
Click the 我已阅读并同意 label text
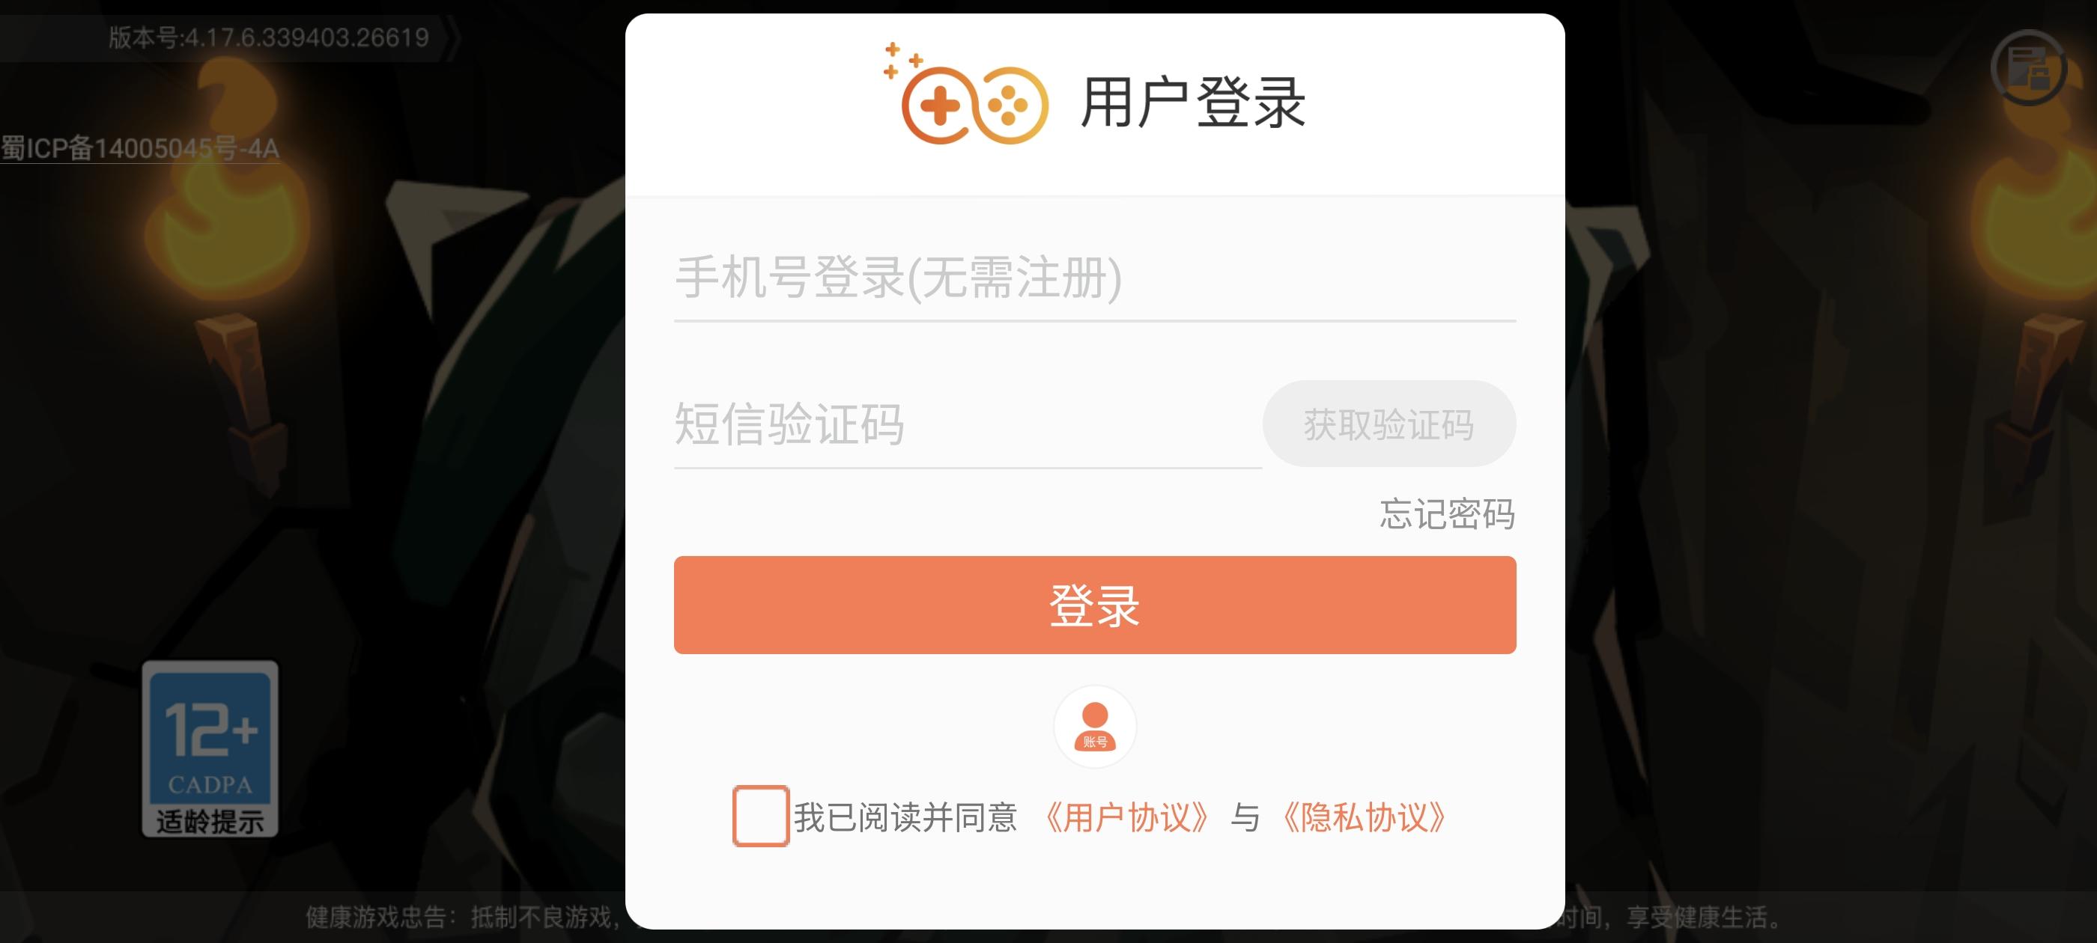(905, 818)
